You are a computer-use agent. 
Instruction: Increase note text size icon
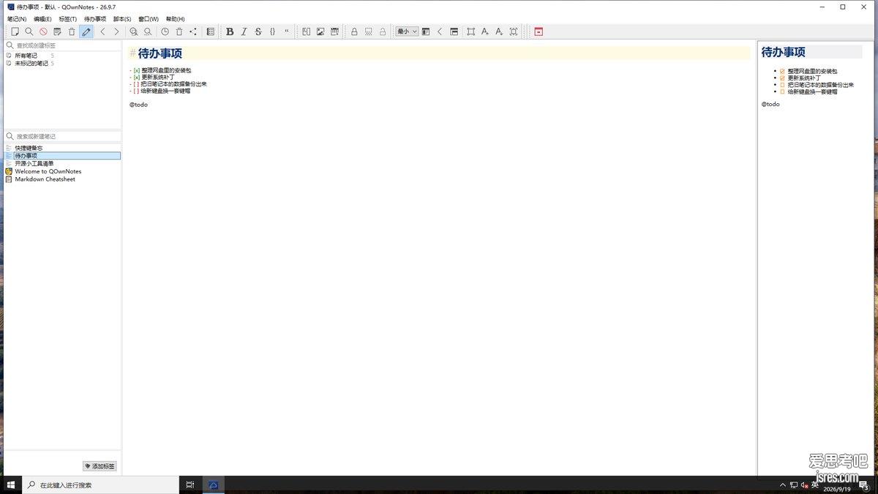(484, 31)
